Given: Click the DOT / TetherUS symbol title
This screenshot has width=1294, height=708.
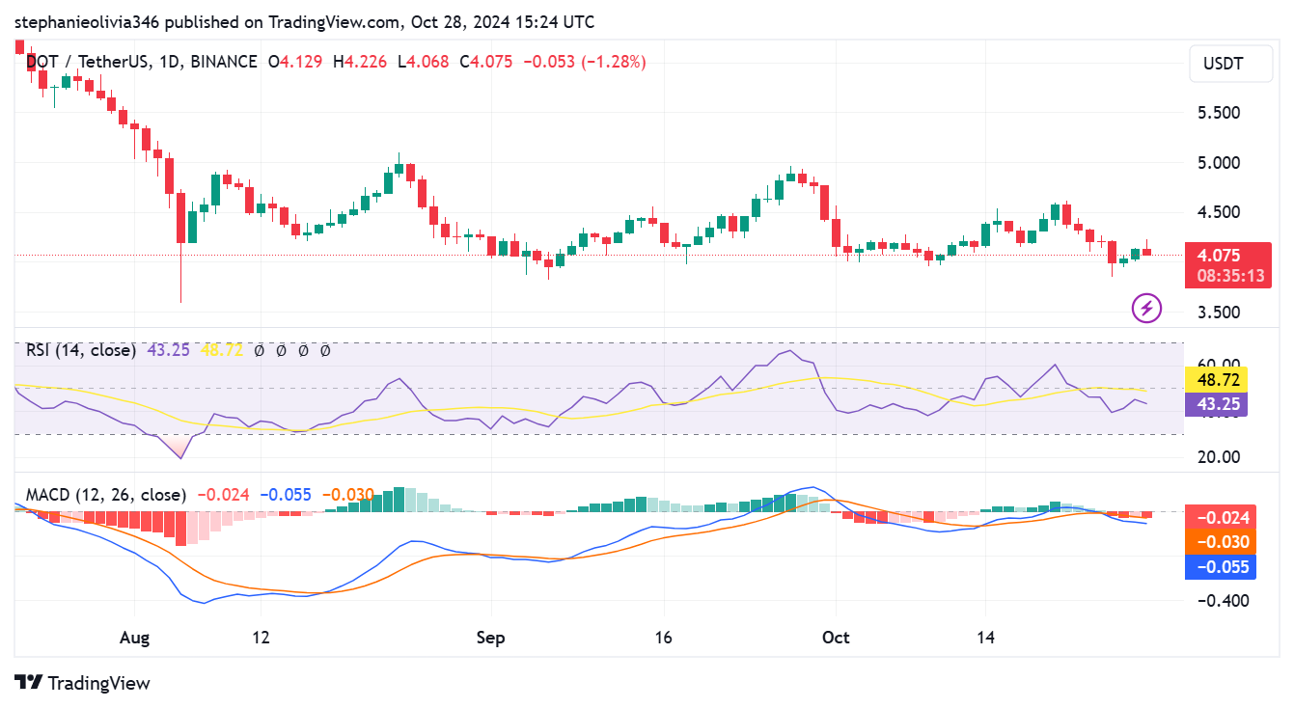Looking at the screenshot, I should [88, 62].
